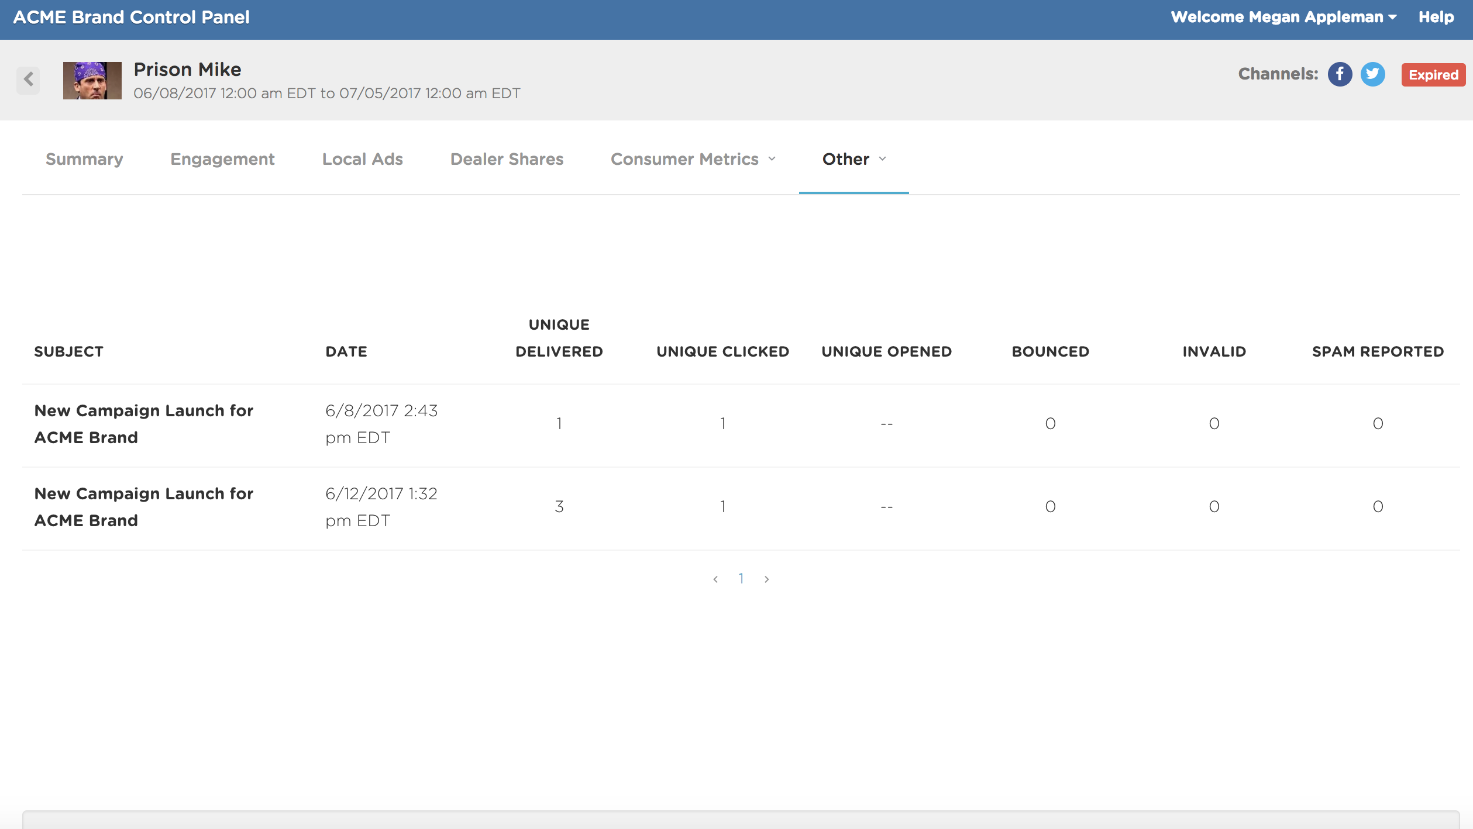Click the Help link
The width and height of the screenshot is (1473, 829).
1436,18
